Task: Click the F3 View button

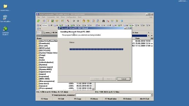Action: (x=44, y=99)
